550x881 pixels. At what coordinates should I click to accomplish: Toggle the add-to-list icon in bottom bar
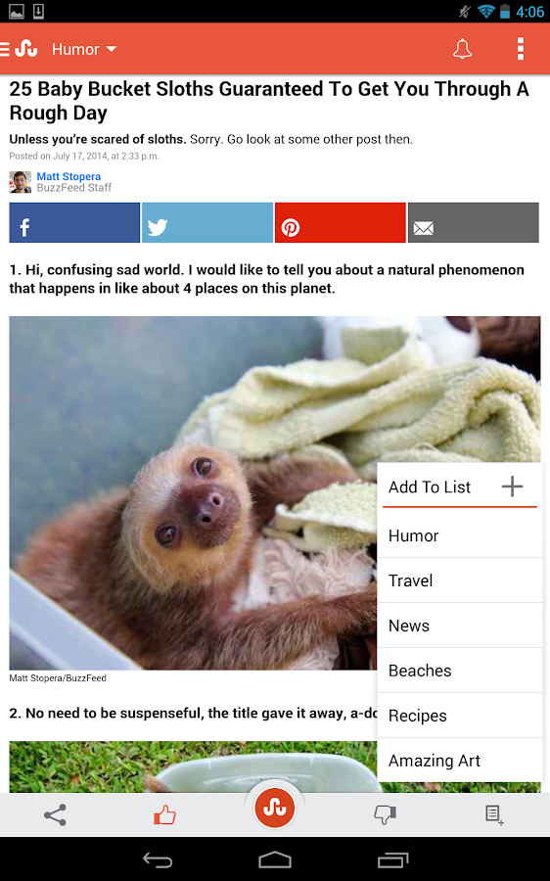pos(494,814)
